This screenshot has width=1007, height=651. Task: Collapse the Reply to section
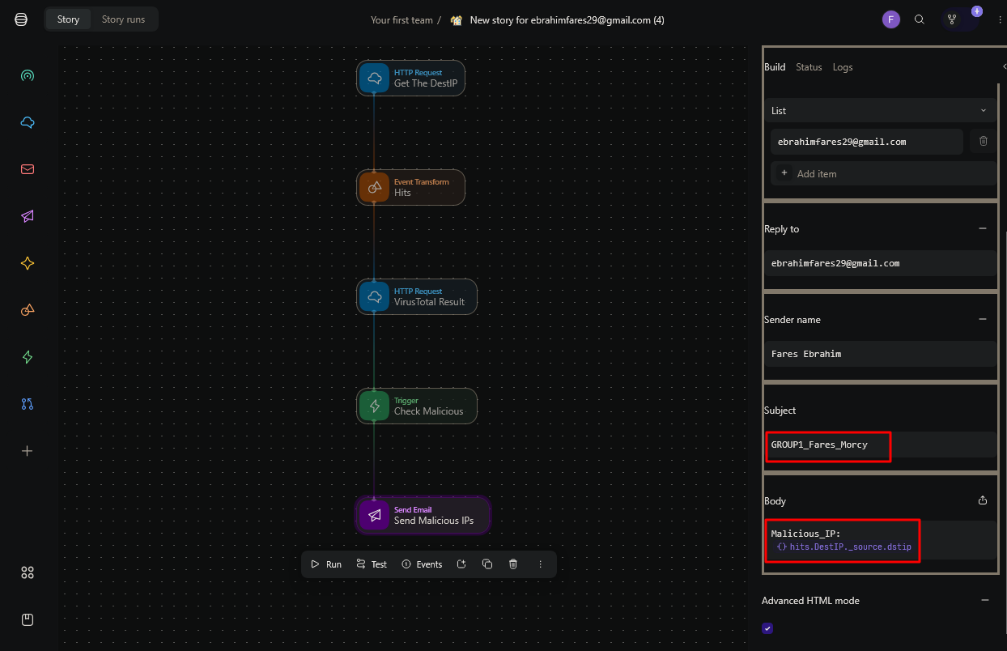983,229
